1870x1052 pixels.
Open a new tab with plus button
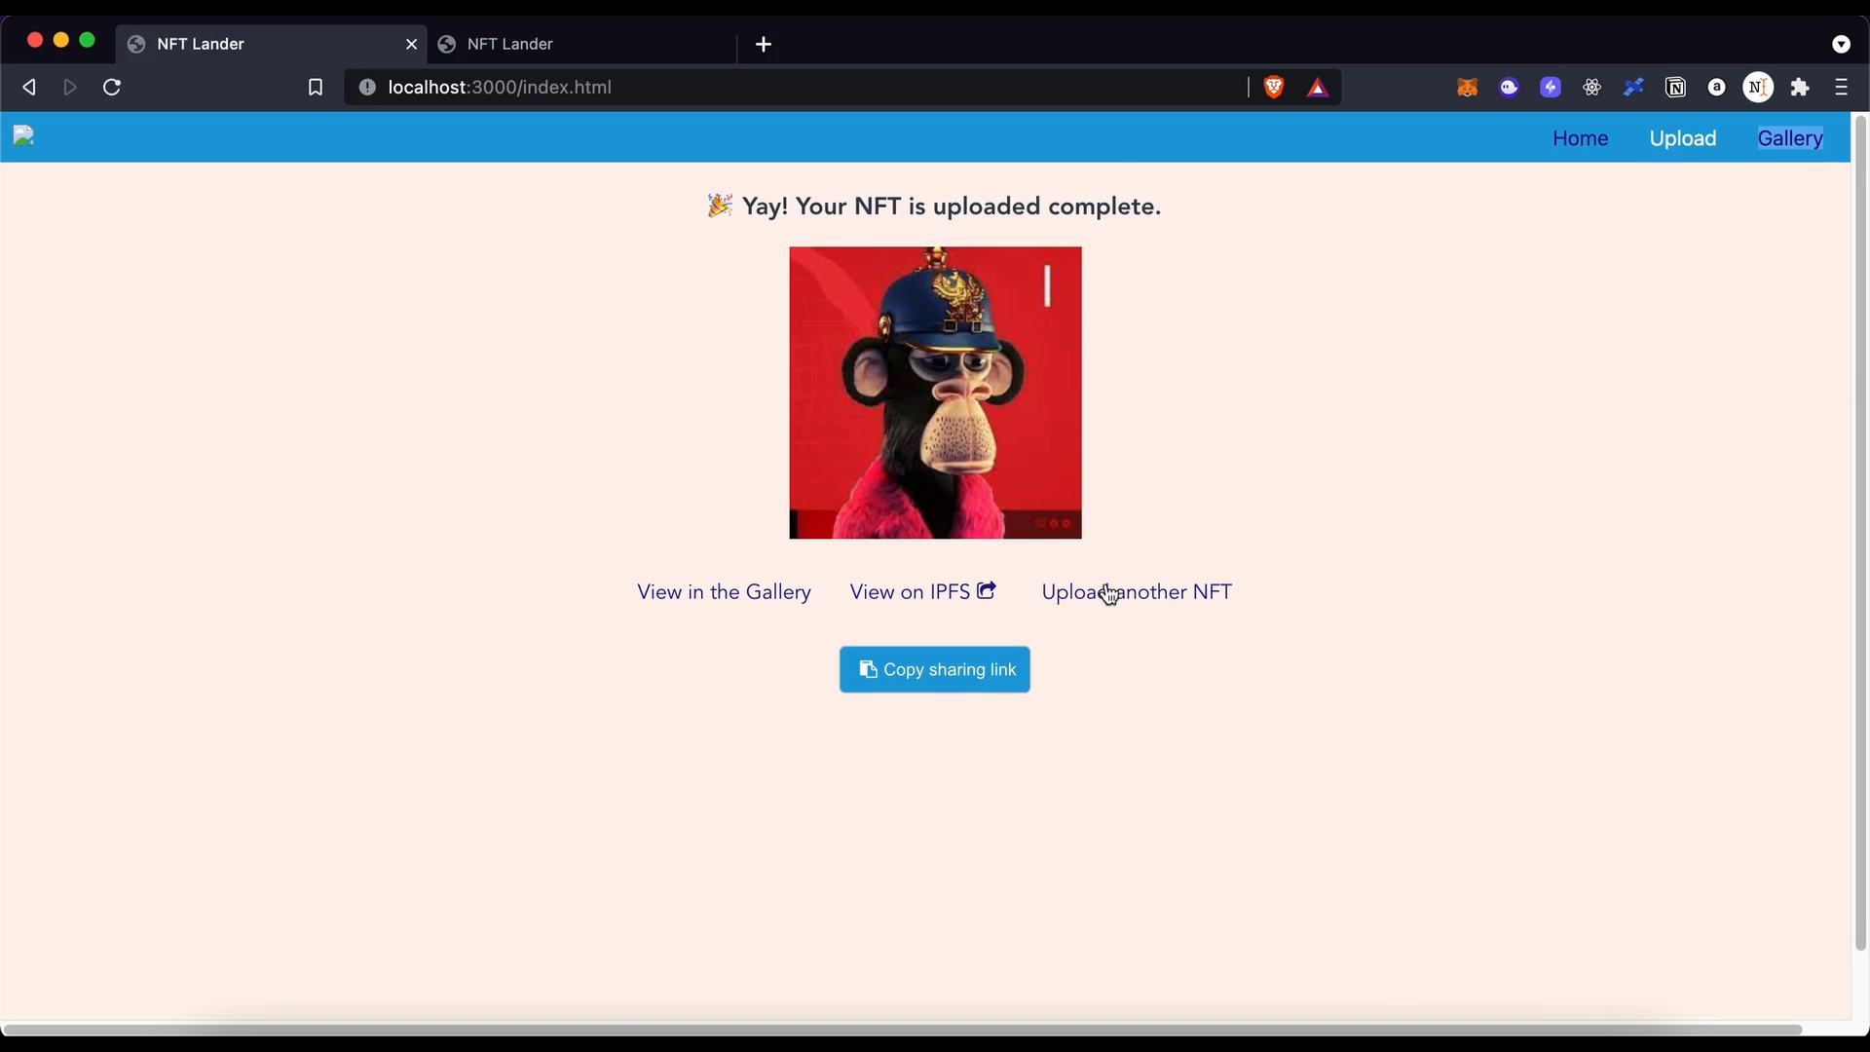764,44
